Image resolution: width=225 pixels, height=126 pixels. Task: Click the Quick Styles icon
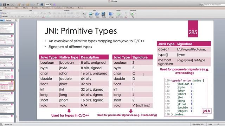pos(119,15)
